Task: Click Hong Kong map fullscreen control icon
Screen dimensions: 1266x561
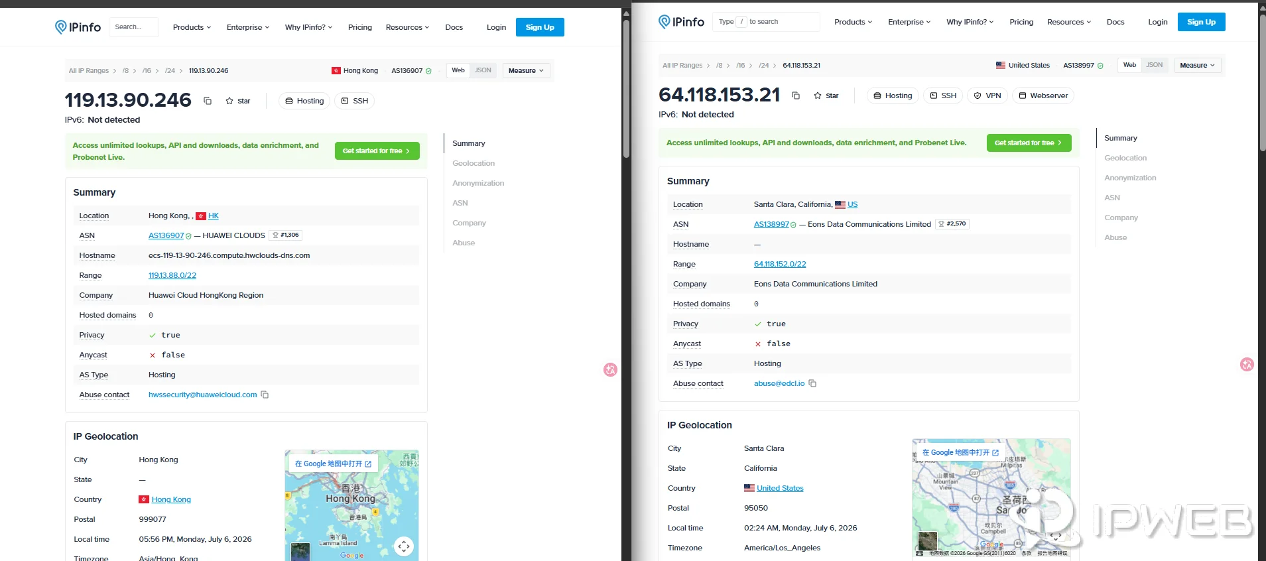Action: point(404,546)
